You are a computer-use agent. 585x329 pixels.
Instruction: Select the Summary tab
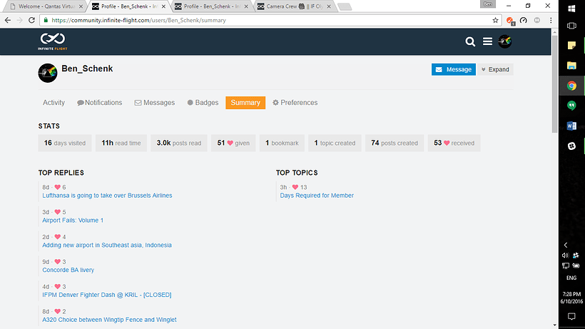(x=245, y=103)
